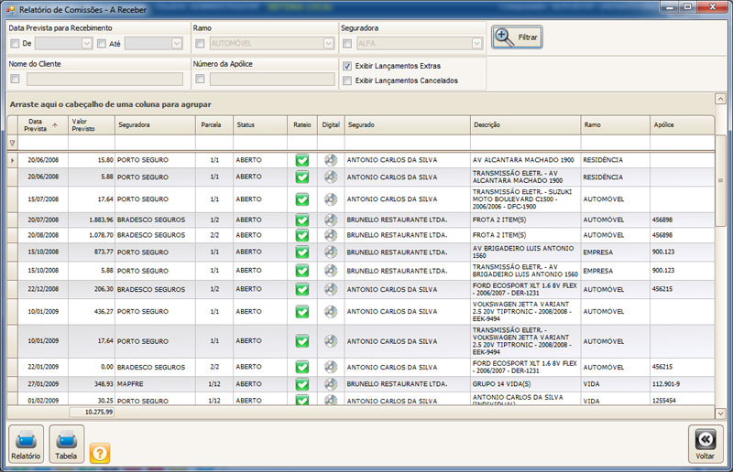Open the Seguradora ALFA dropdown
Screen dimensions: 733x472
pos(476,43)
